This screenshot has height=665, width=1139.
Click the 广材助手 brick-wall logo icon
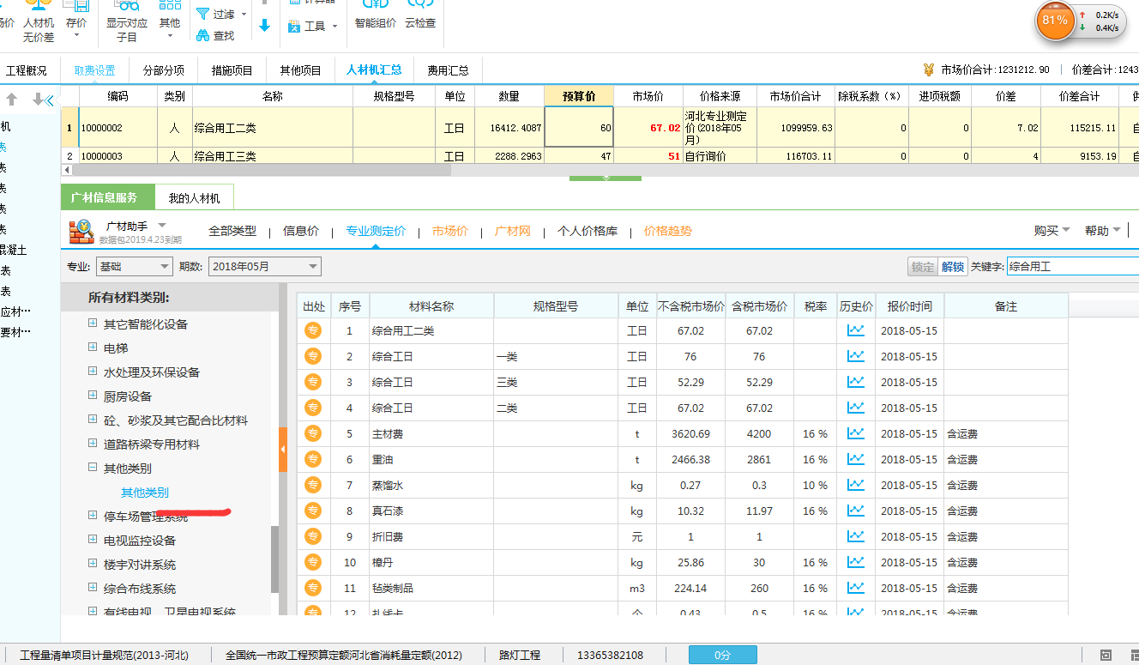pos(81,231)
